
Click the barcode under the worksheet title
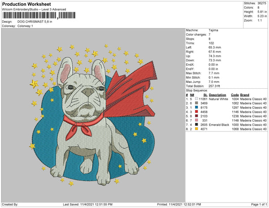(x=39, y=15)
